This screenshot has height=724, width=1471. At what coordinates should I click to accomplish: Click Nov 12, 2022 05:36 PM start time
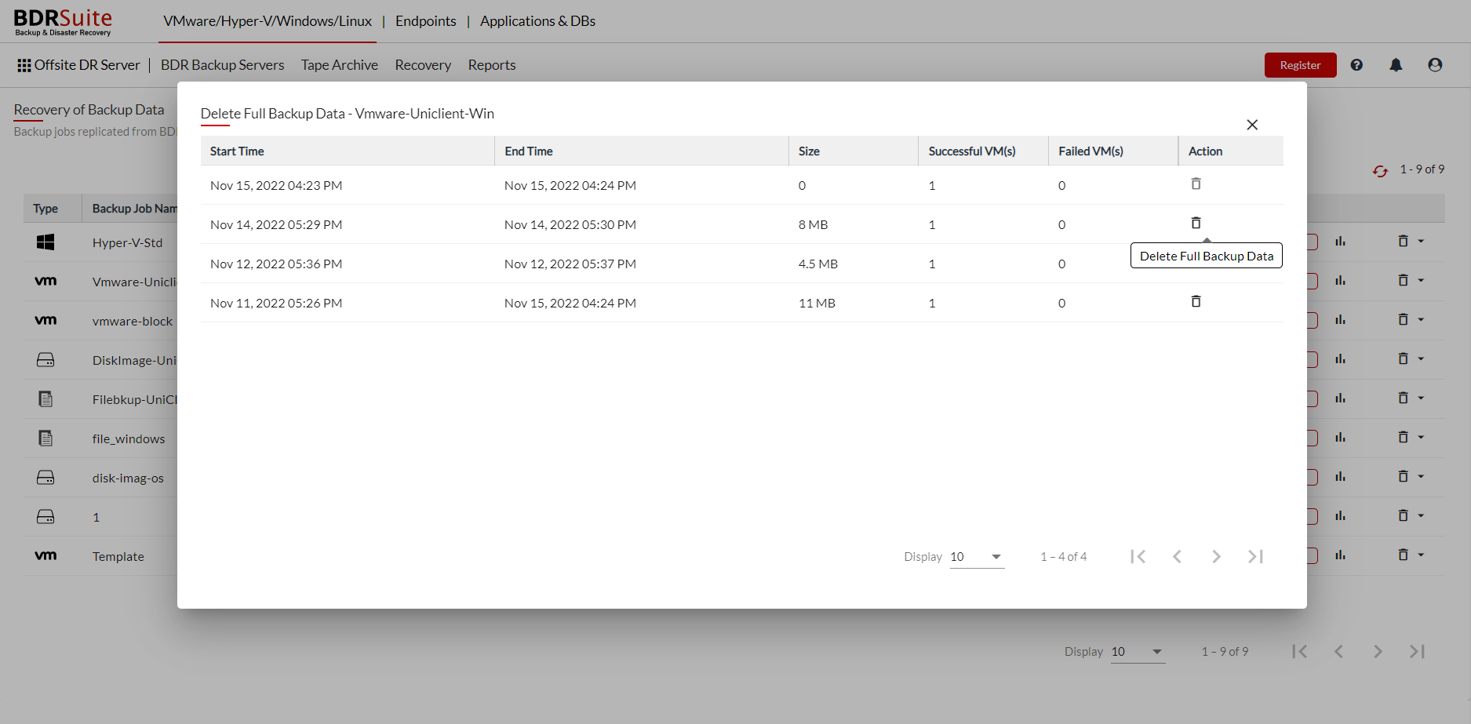276,264
